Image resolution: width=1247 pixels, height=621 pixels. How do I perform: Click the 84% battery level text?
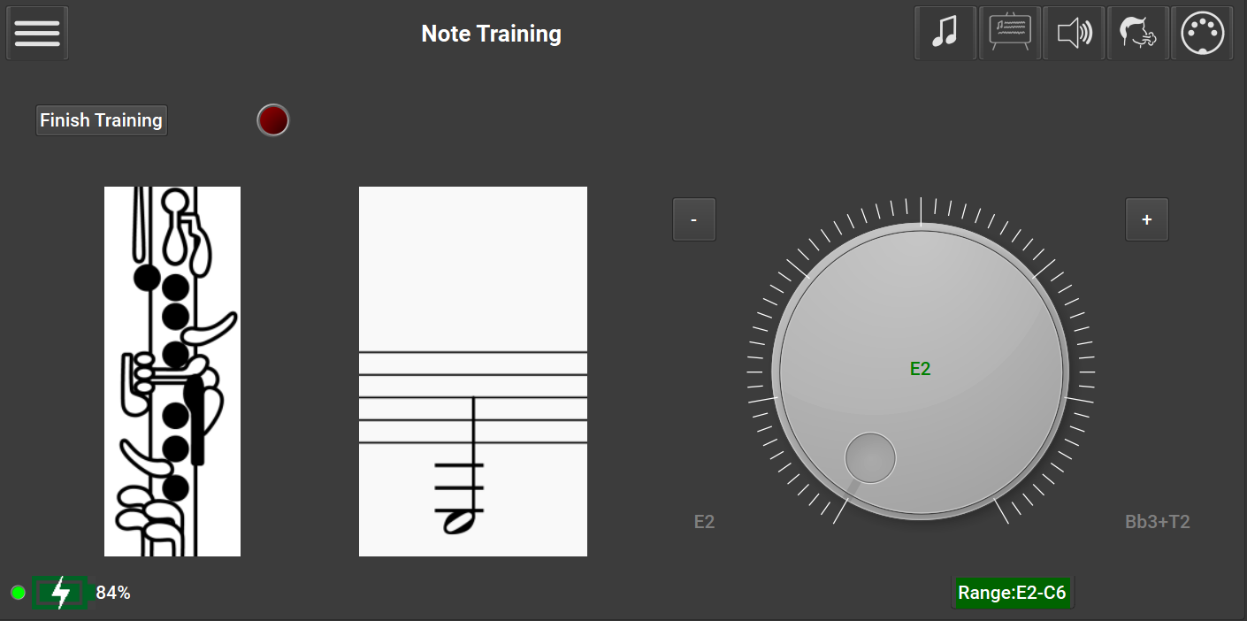tap(113, 593)
